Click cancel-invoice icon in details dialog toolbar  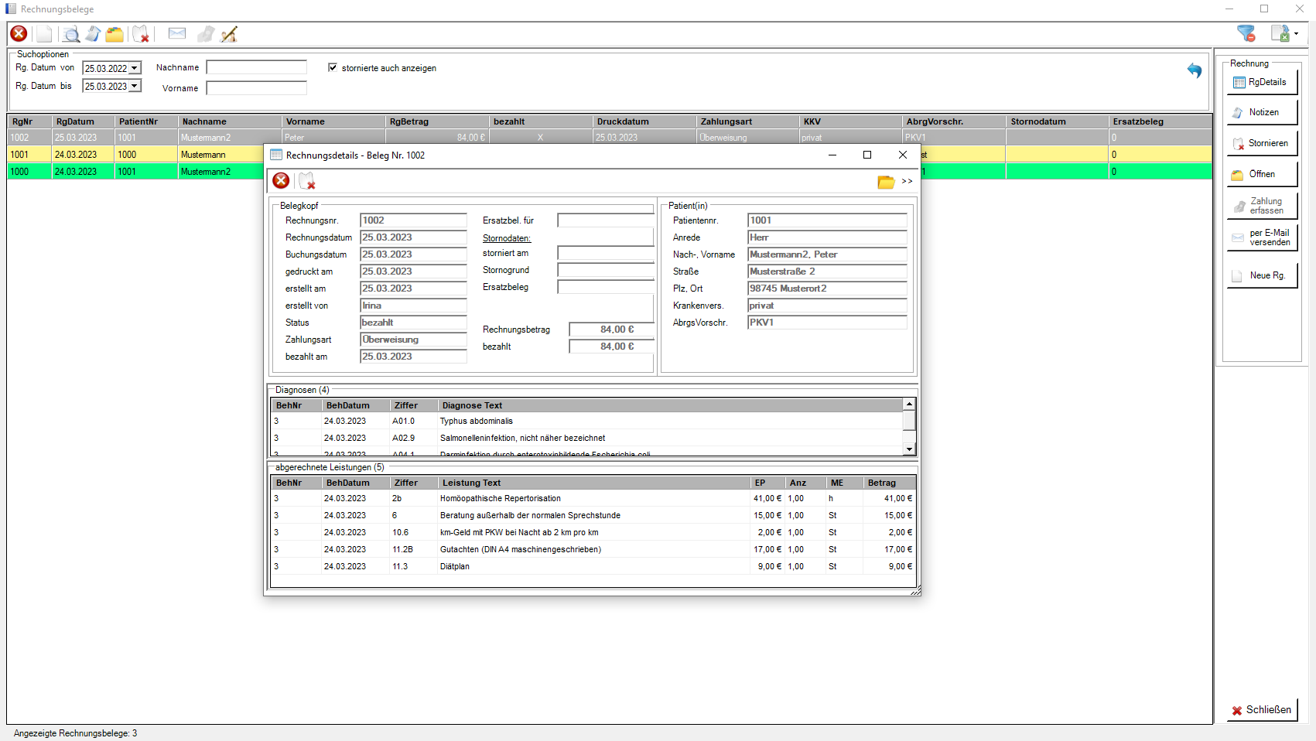pos(307,181)
